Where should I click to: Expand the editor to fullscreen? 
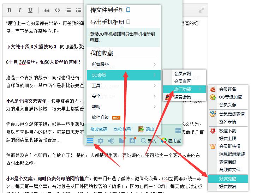pyautogui.click(x=202, y=10)
